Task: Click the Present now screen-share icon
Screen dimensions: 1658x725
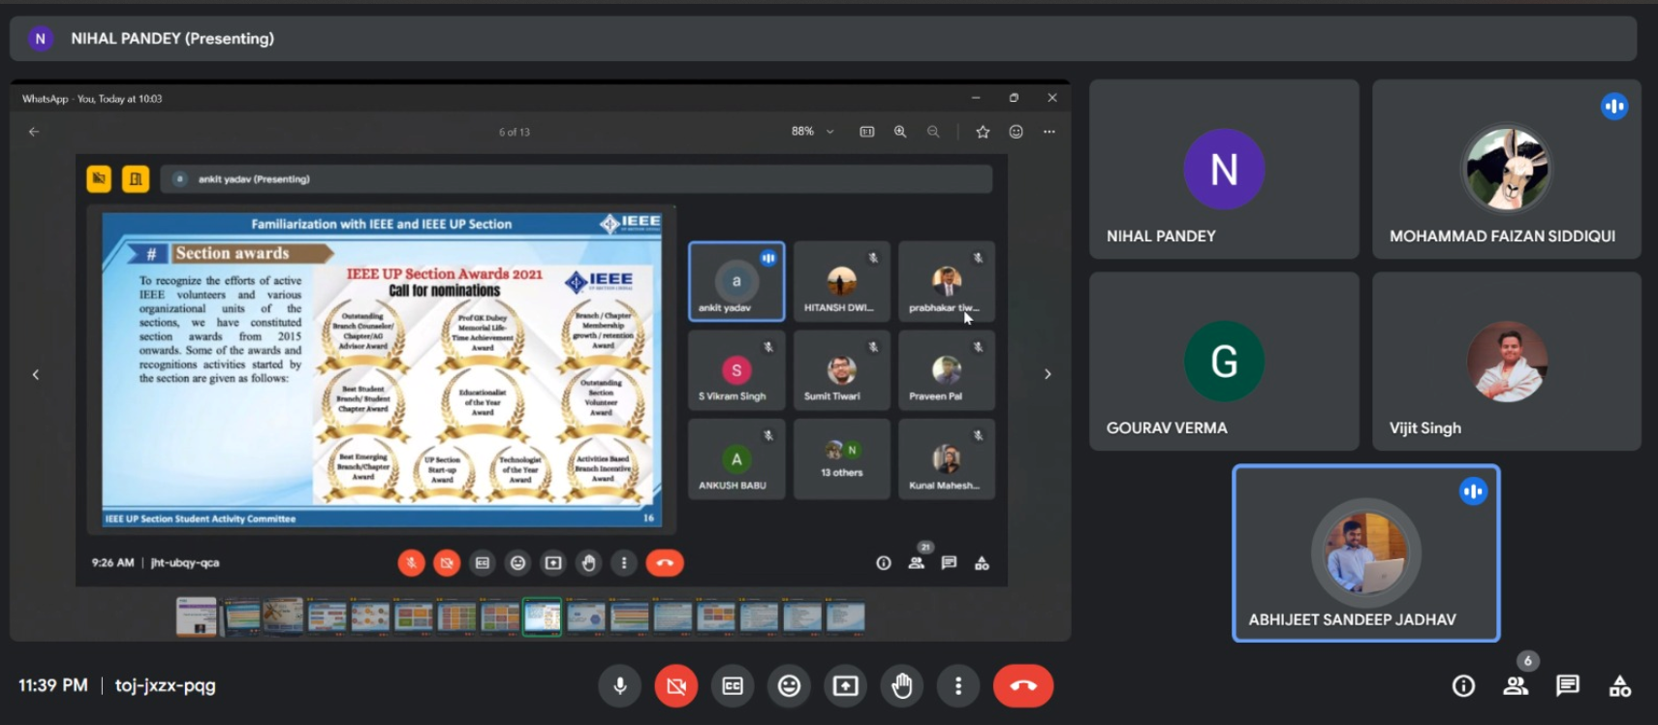Action: click(846, 686)
